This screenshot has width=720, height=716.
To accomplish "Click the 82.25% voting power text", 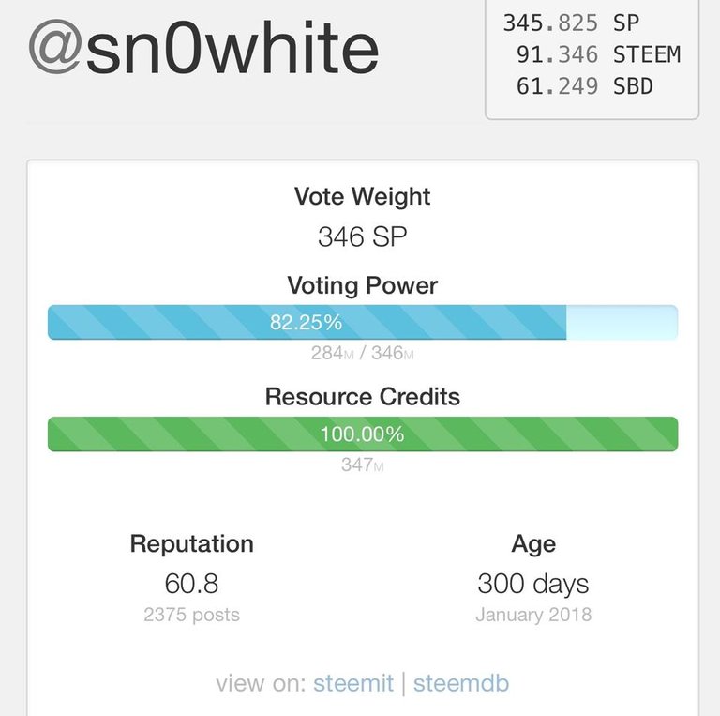I will (306, 323).
